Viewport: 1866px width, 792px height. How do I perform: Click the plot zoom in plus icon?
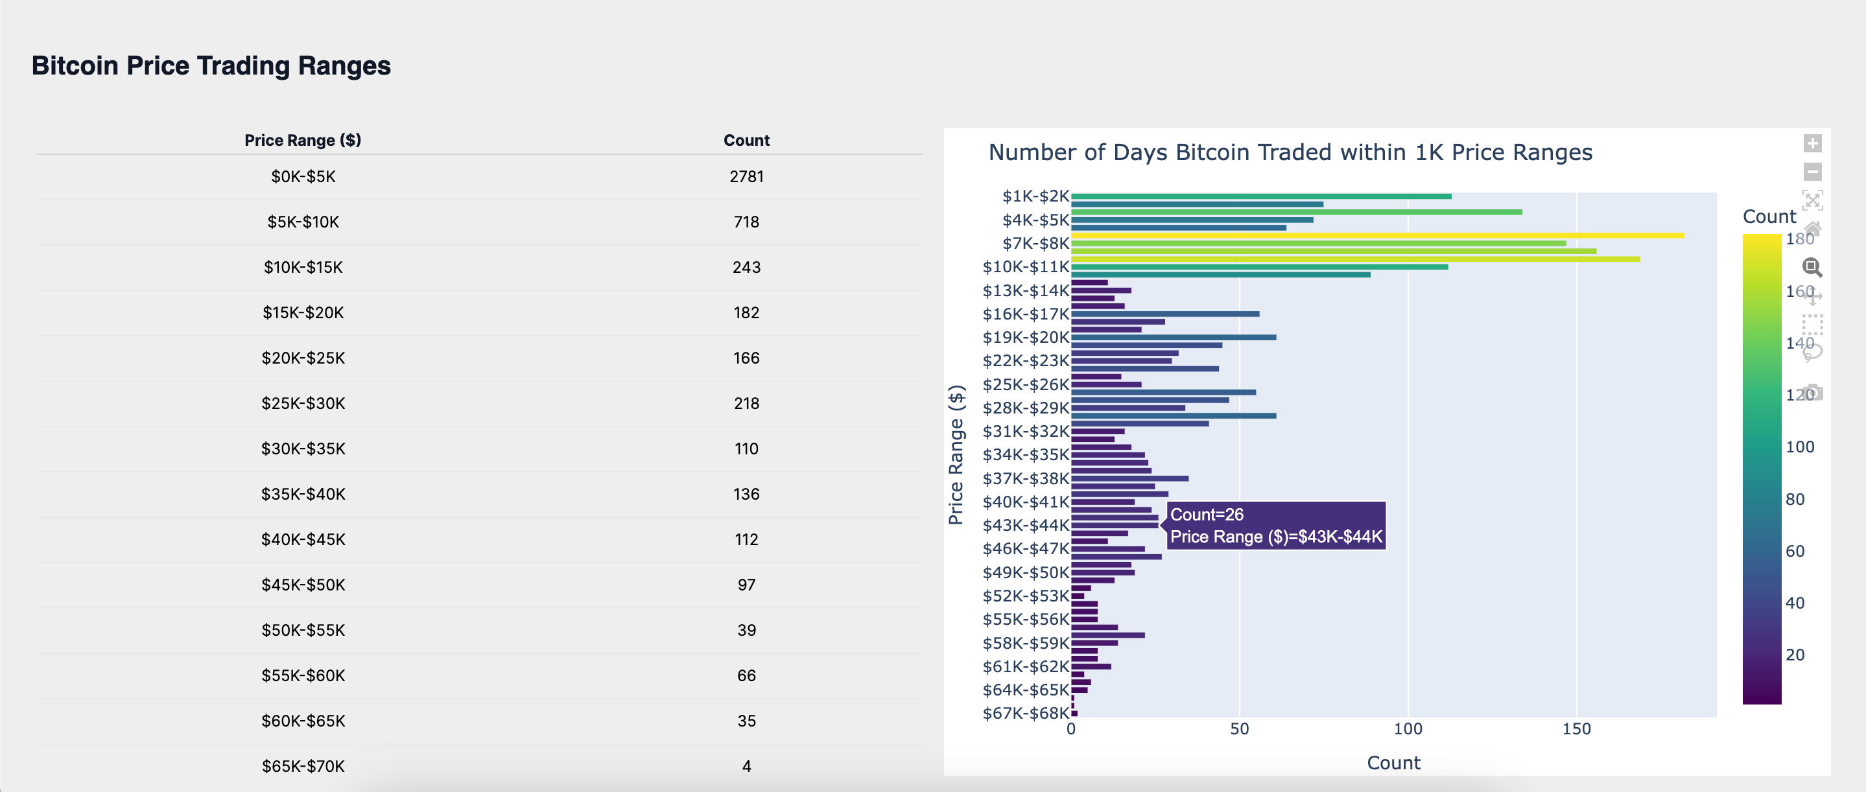pyautogui.click(x=1812, y=143)
